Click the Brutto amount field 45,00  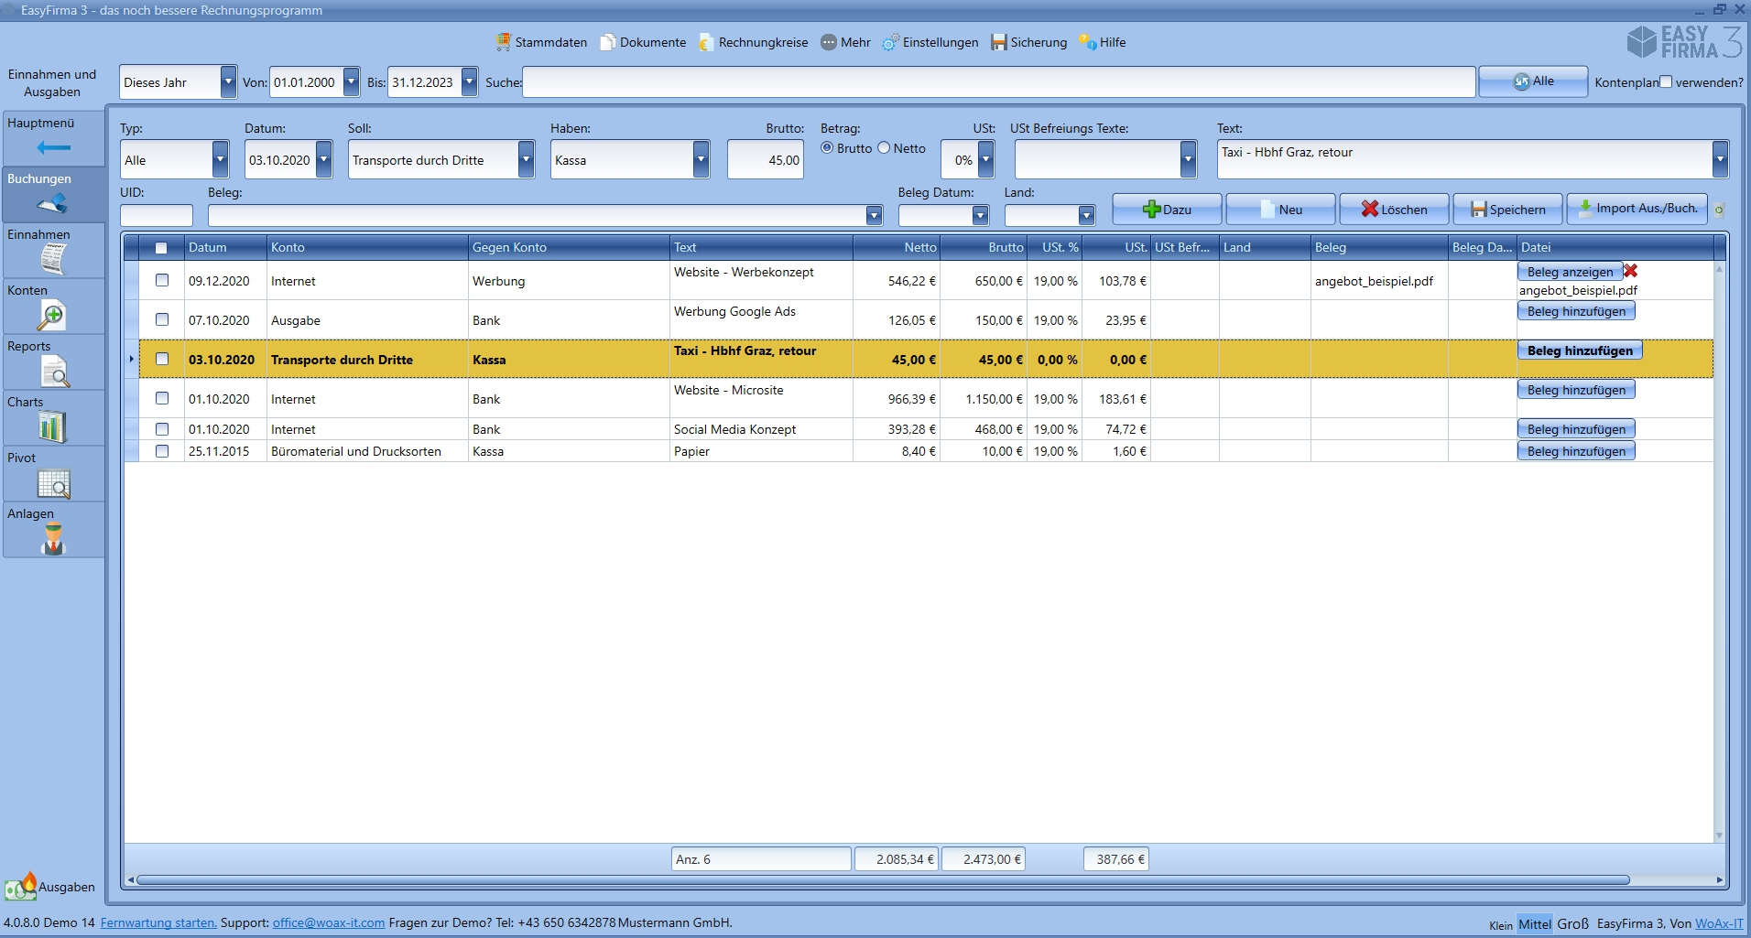tap(766, 159)
